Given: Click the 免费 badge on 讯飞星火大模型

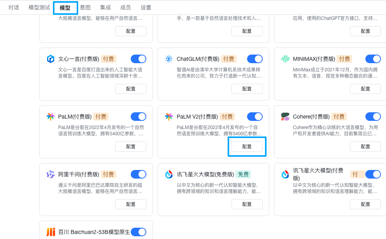Looking at the screenshot, I should tap(243, 174).
